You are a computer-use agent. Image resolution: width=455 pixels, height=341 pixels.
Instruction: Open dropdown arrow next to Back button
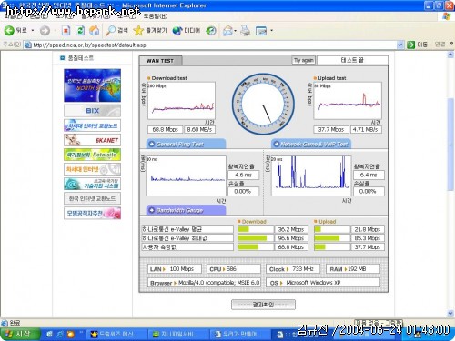[x=33, y=30]
